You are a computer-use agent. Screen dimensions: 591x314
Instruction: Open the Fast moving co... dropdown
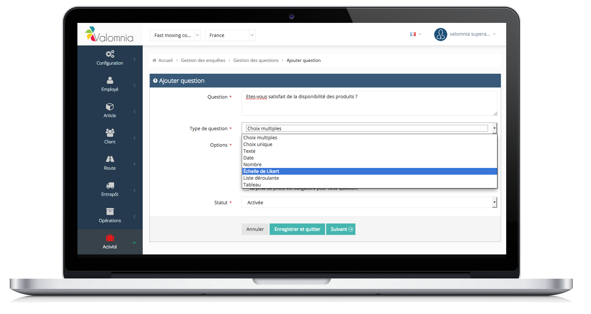click(x=175, y=35)
